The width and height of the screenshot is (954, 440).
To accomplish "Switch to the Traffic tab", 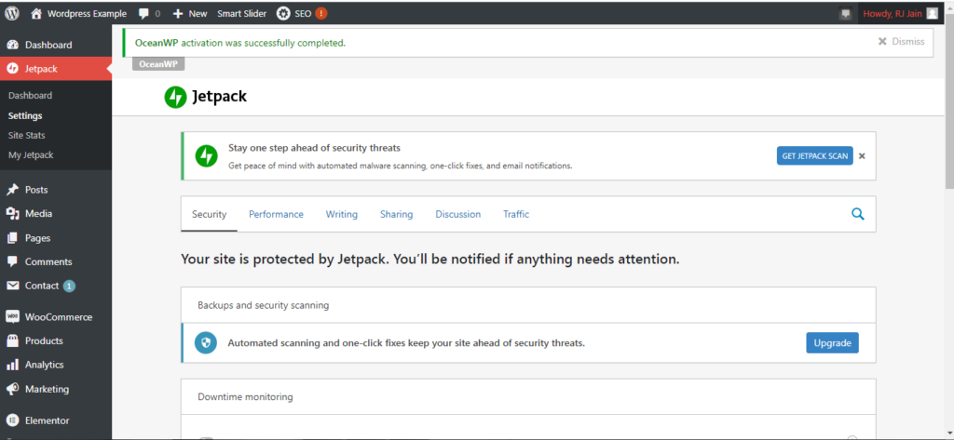I will (x=516, y=214).
